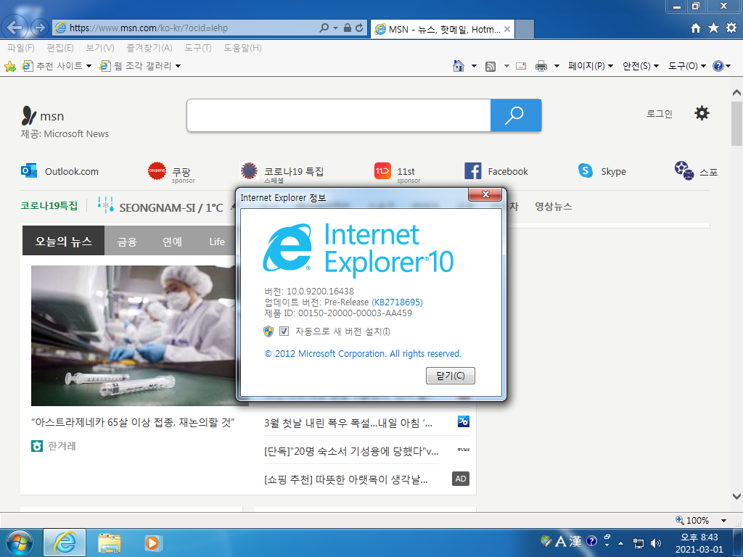Click the add-to-favorites-bar star icon

[10, 66]
